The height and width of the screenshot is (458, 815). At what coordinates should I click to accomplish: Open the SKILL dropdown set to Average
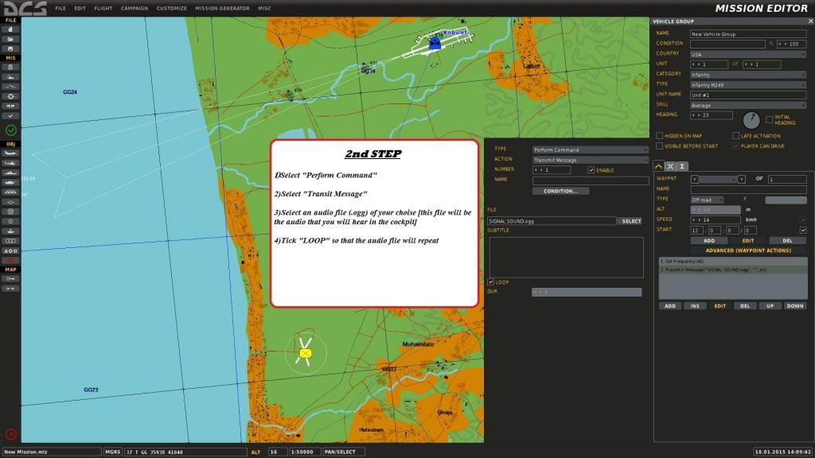(x=748, y=105)
